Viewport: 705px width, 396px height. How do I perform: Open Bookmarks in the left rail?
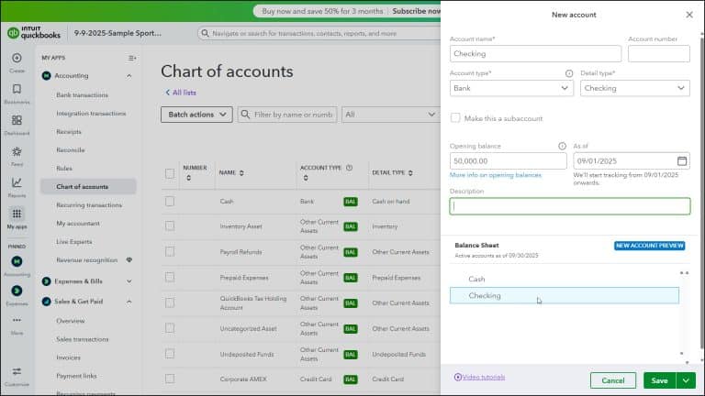pos(17,89)
